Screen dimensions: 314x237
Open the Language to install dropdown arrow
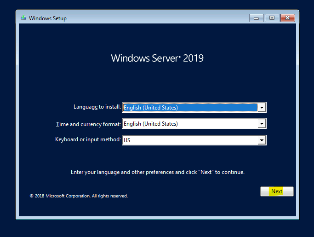point(262,108)
